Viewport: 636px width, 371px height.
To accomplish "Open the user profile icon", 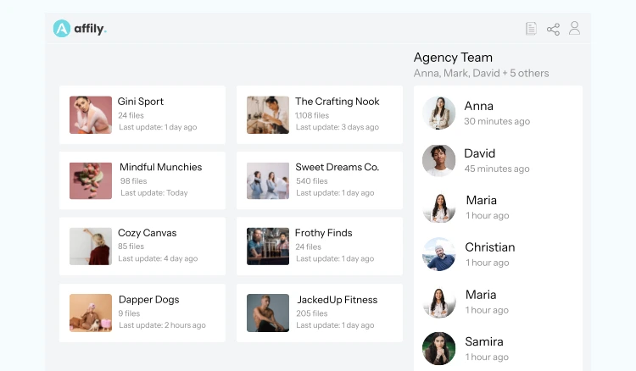I will (574, 29).
